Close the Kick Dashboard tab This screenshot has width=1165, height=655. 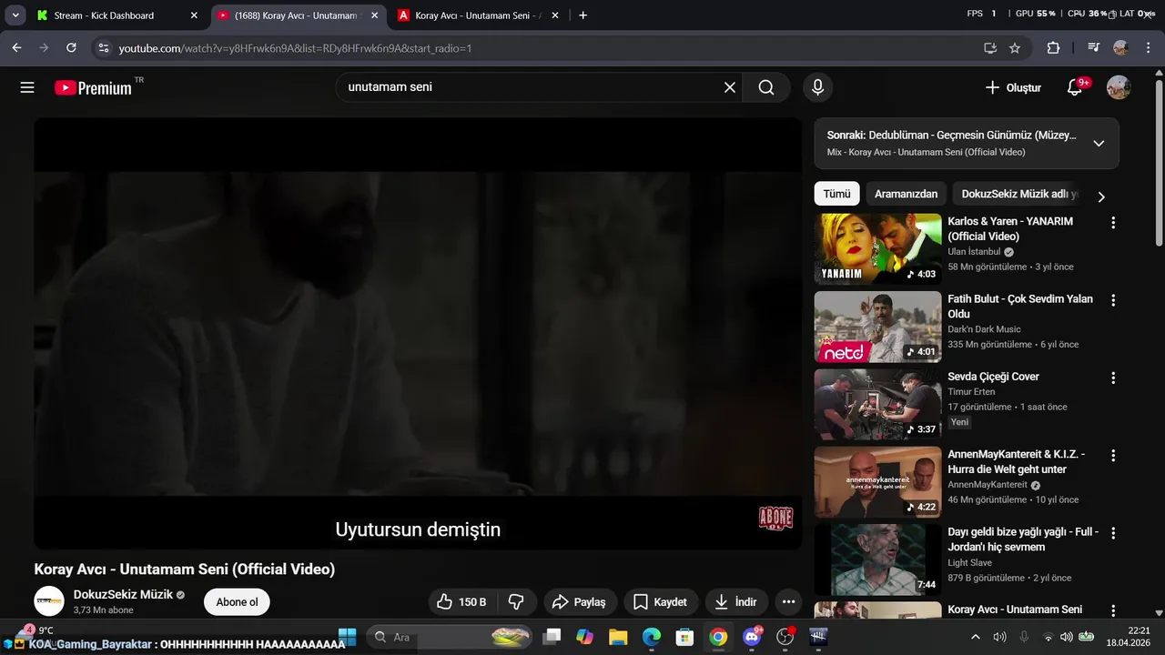click(x=194, y=15)
